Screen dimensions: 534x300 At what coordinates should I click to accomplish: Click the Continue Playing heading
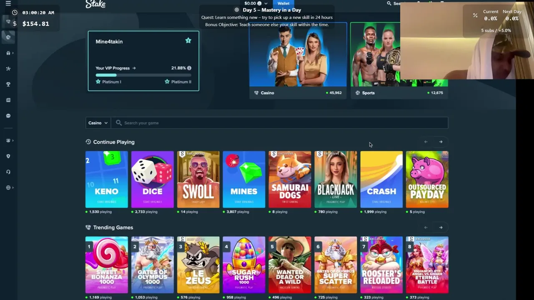pos(114,142)
